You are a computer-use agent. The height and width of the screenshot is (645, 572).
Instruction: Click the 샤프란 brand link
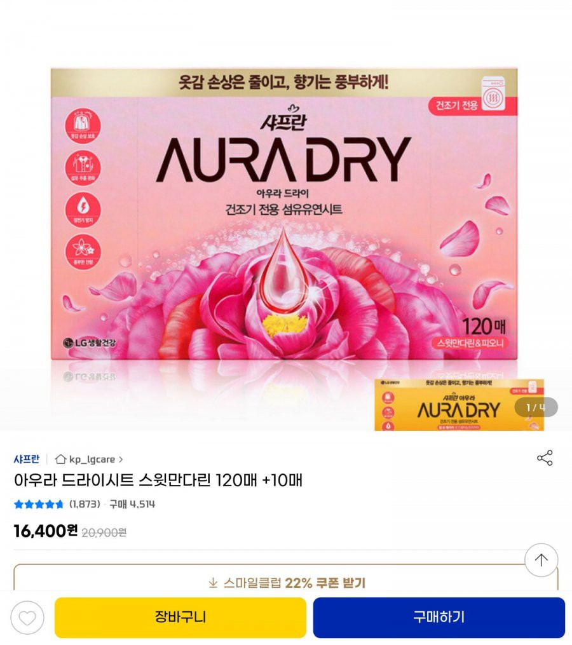coord(27,459)
